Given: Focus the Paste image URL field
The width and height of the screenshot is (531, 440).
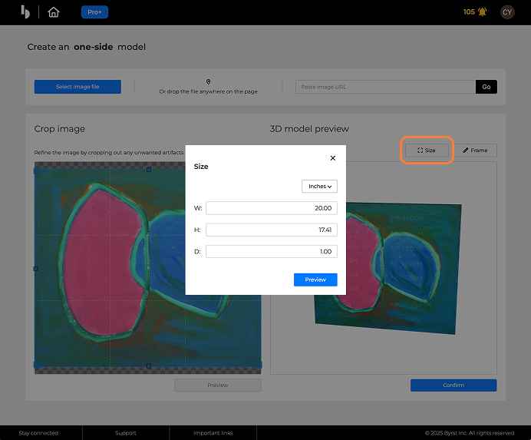Looking at the screenshot, I should [x=385, y=87].
